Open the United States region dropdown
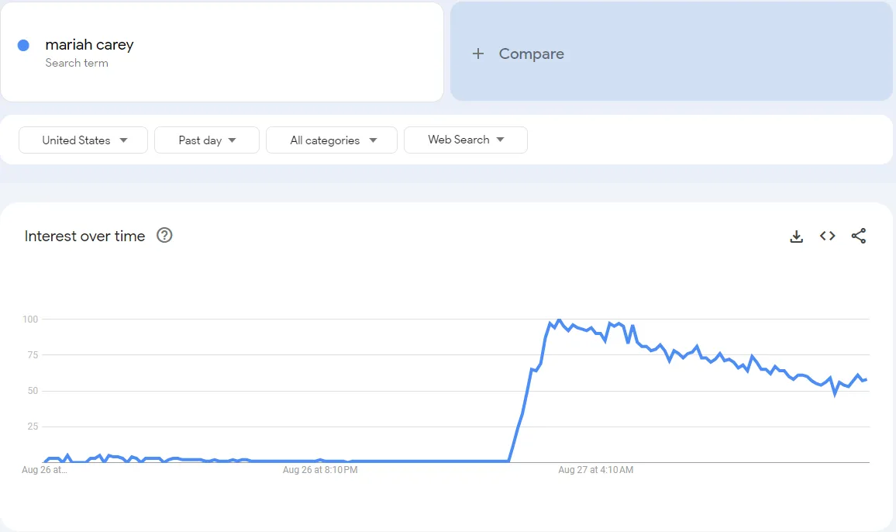The image size is (896, 532). point(83,140)
